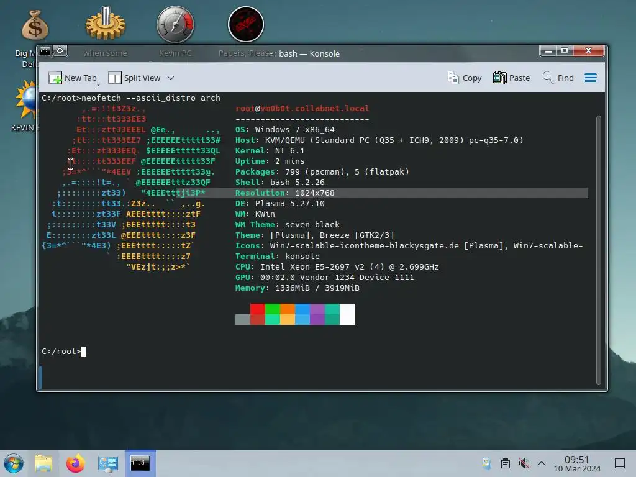Select the Konsole taskbar entry
This screenshot has width=636, height=477.
pos(140,463)
